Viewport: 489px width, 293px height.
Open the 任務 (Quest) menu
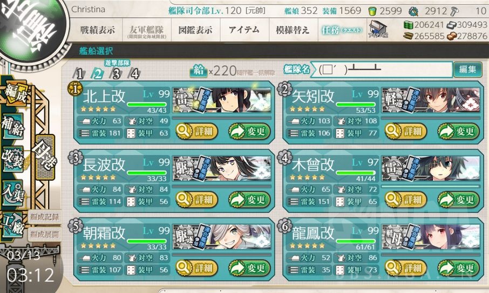coord(342,30)
